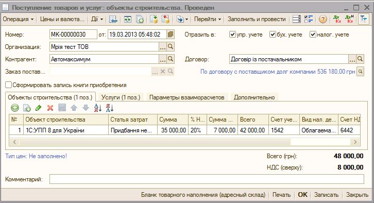Open selection ellipsis for Заказ постав field
The height and width of the screenshot is (203, 374).
pyautogui.click(x=155, y=72)
